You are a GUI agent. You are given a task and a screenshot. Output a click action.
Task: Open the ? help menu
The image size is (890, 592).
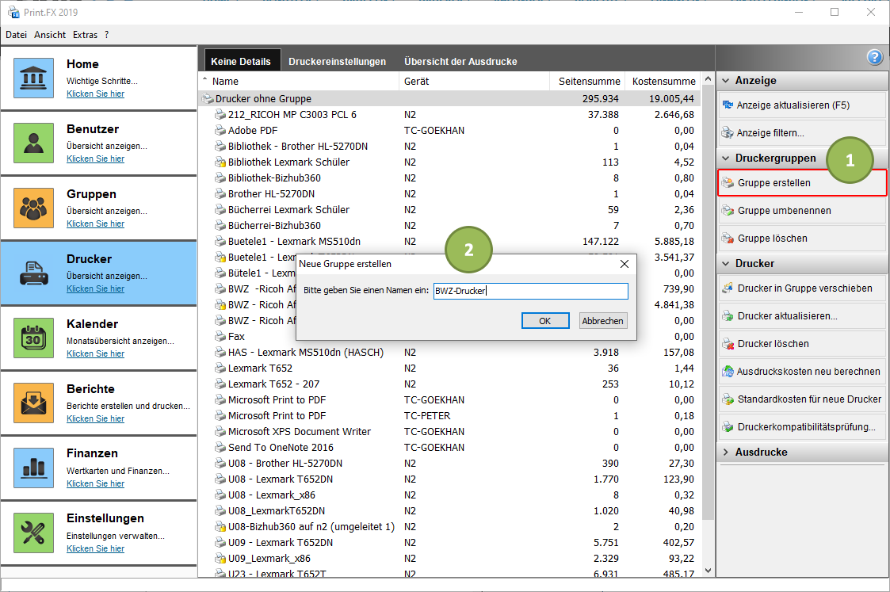[x=107, y=35]
